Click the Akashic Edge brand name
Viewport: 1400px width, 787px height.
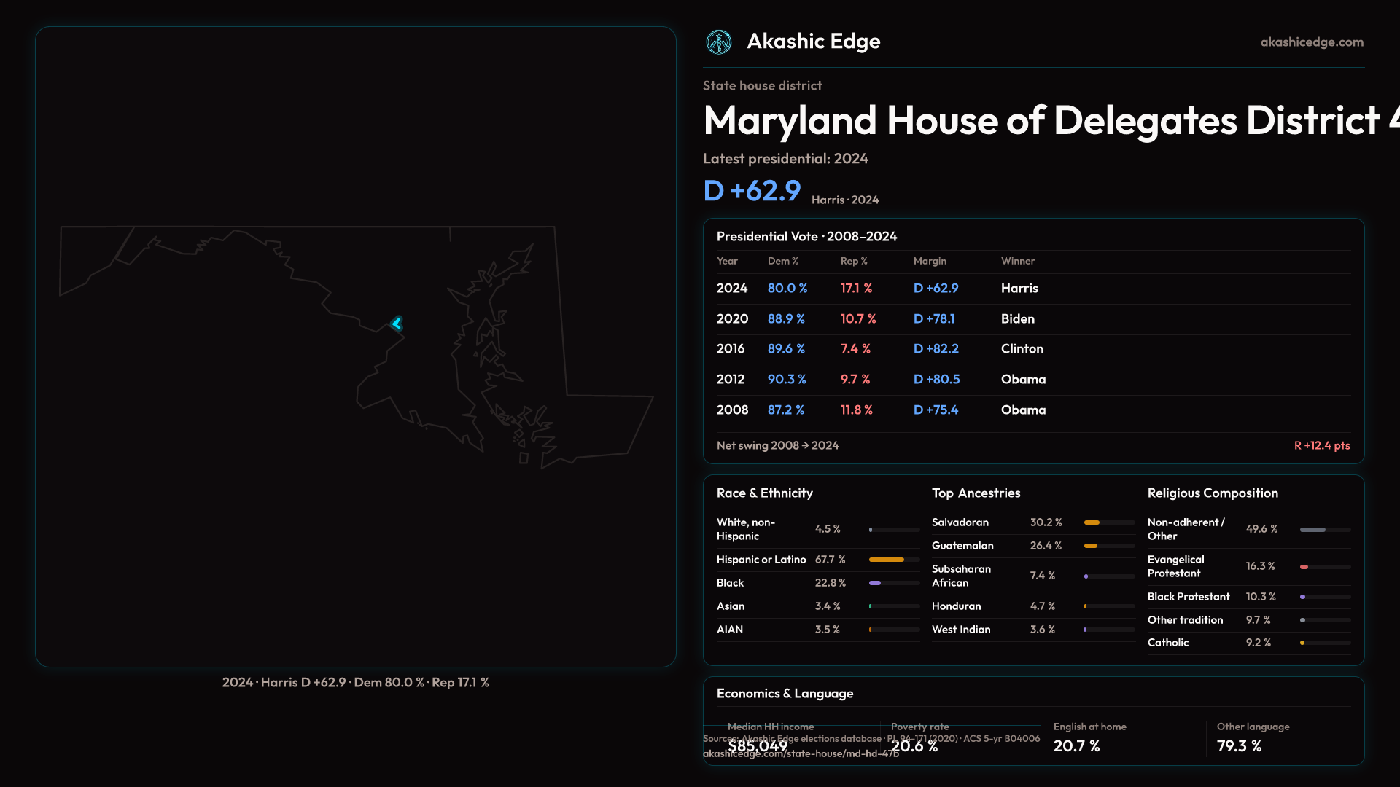813,42
